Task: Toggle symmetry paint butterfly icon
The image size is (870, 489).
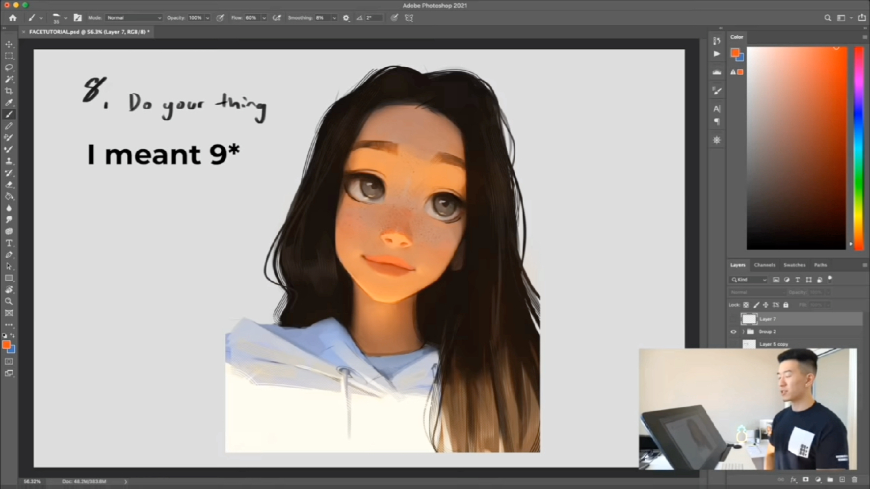Action: (409, 18)
